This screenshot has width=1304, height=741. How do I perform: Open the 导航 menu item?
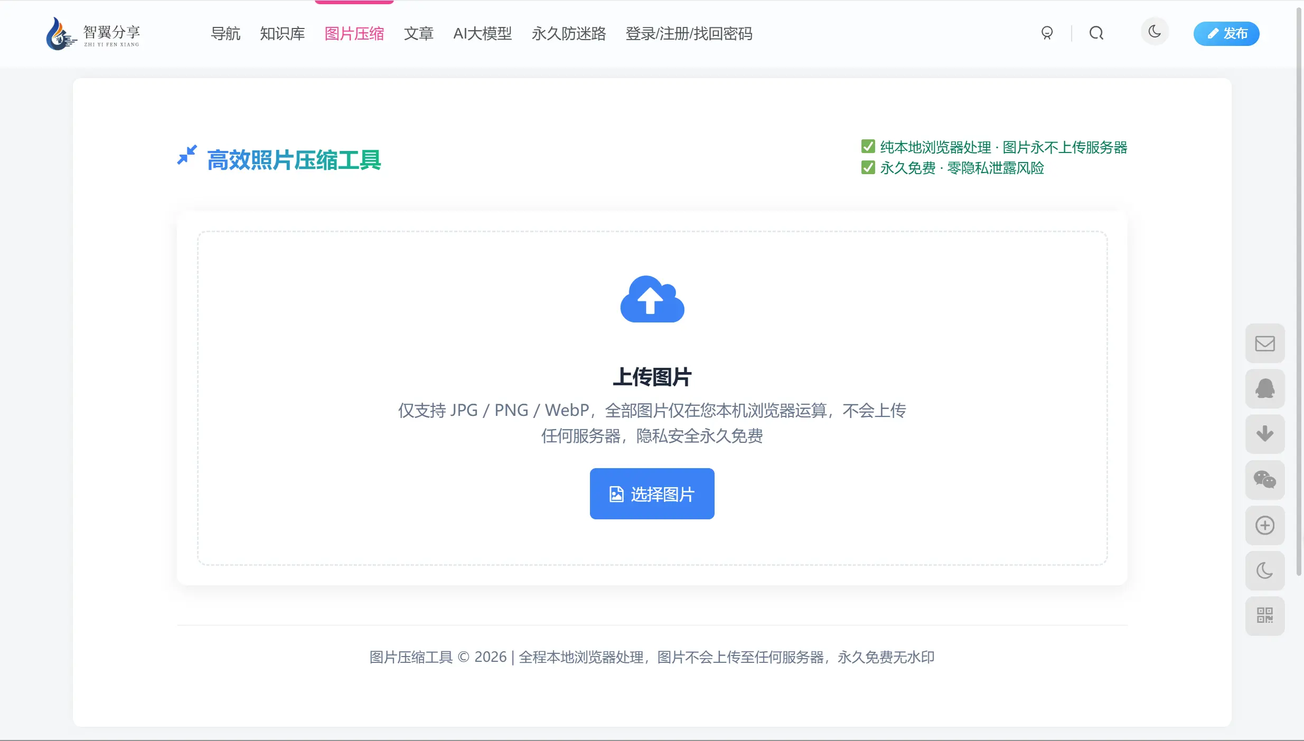coord(226,34)
